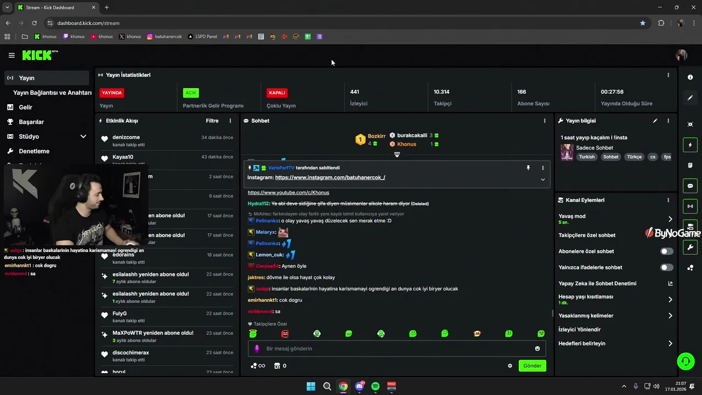Open emoji picker in message box

coord(537,348)
